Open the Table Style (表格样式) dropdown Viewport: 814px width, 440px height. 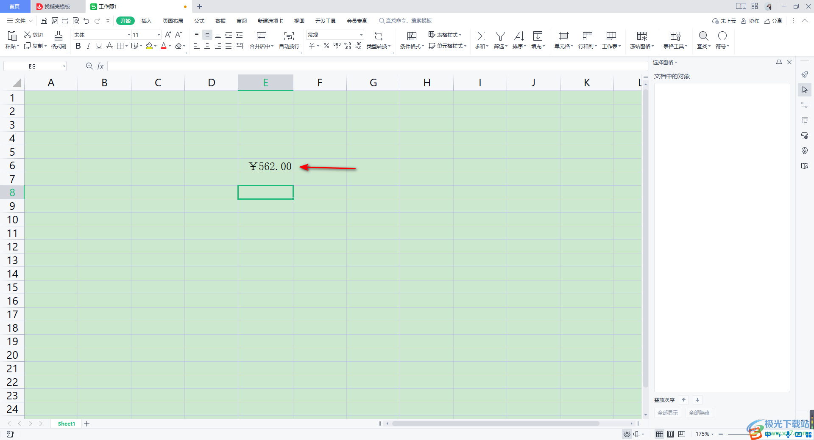click(445, 35)
